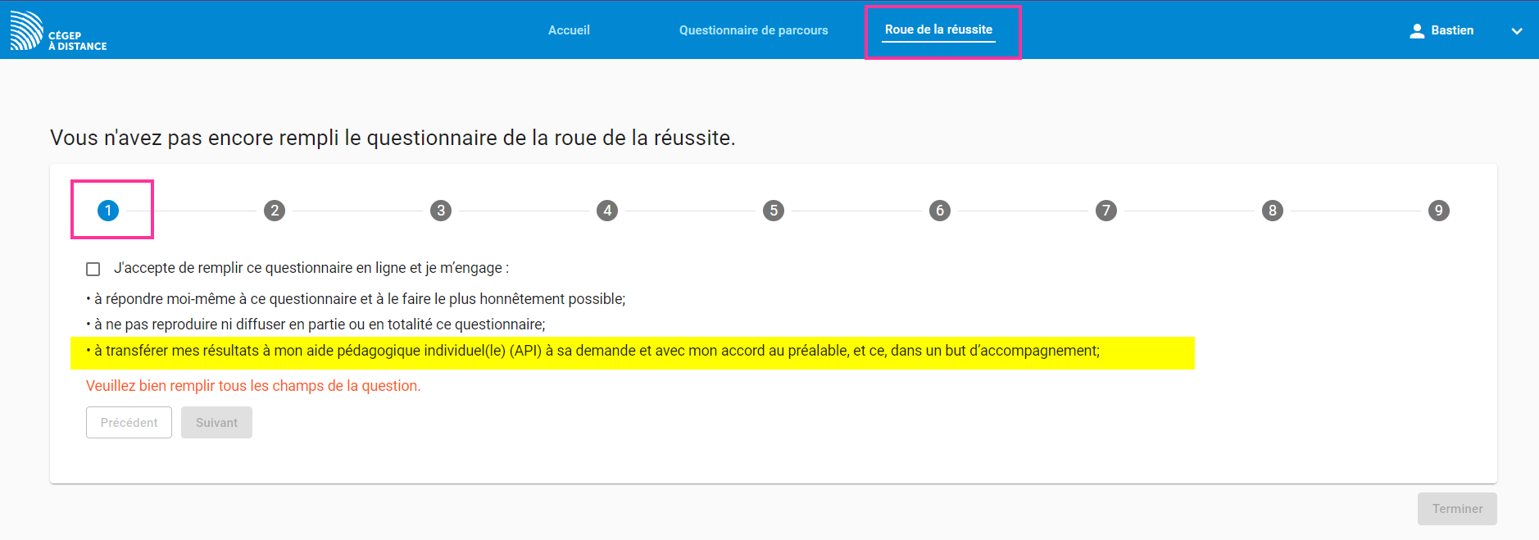Expand the Bastien account dropdown arrow
Screen dimensions: 1539x540
point(1516,31)
